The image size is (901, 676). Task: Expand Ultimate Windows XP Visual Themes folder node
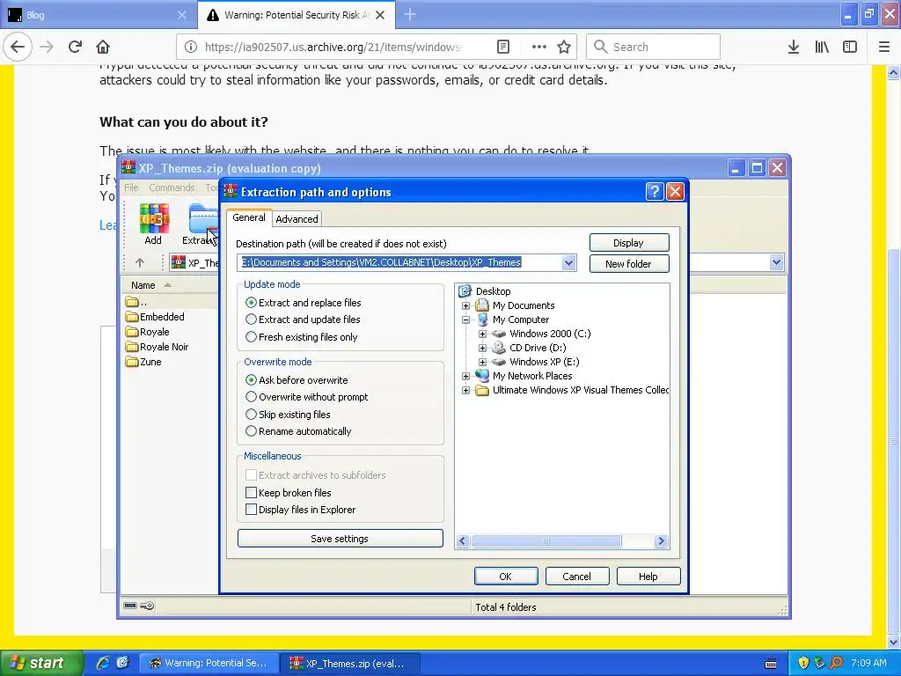pyautogui.click(x=466, y=390)
